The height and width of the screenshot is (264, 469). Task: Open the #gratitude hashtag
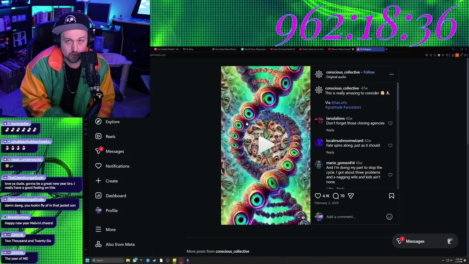coord(334,107)
